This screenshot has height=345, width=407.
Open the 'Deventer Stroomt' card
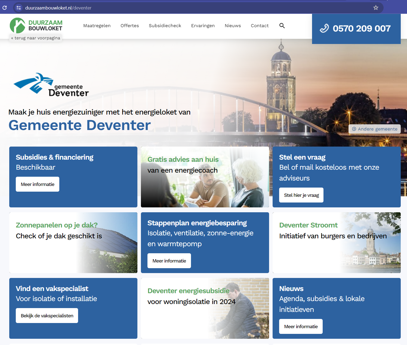(x=337, y=243)
